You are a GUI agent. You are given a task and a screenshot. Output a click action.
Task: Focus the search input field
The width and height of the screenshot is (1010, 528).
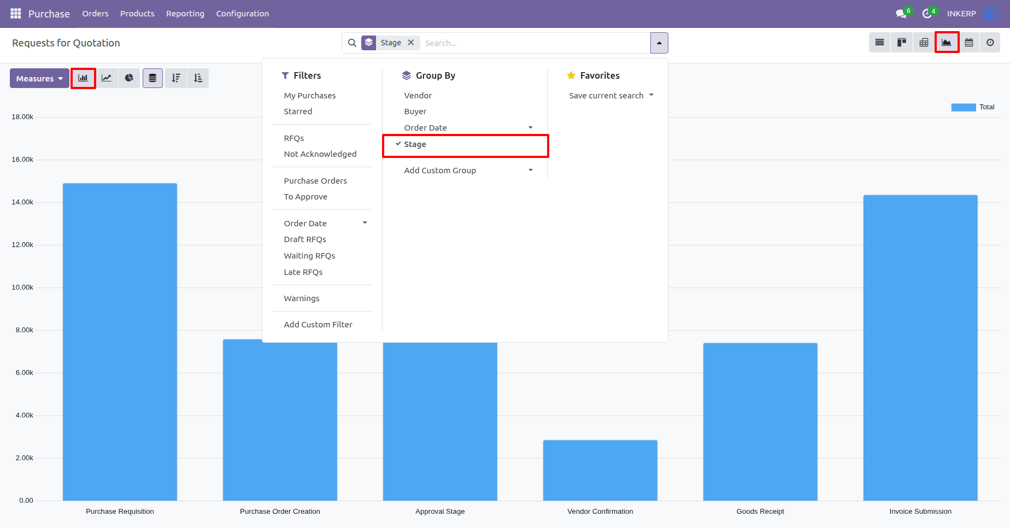tap(536, 43)
